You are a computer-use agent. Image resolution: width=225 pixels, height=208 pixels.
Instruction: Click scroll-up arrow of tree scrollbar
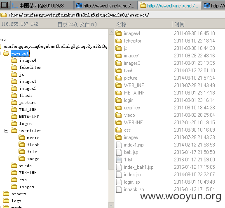111,32
